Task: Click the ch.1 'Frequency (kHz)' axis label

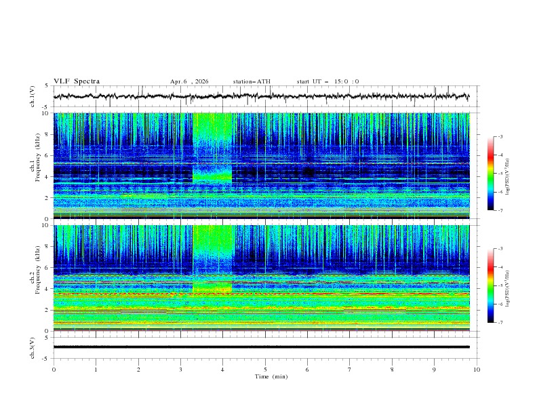Action: pyautogui.click(x=38, y=157)
